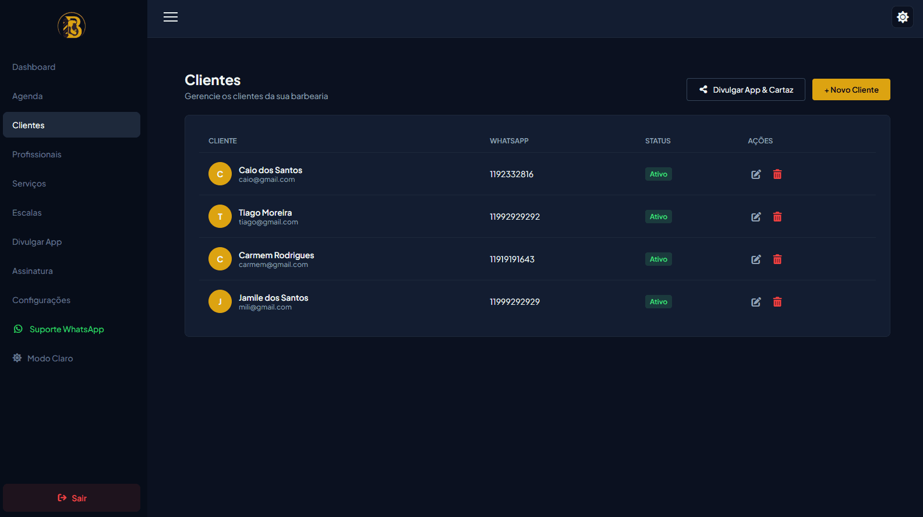Viewport: 923px width, 517px height.
Task: Click the email mili@gmail.com
Action: tap(265, 307)
